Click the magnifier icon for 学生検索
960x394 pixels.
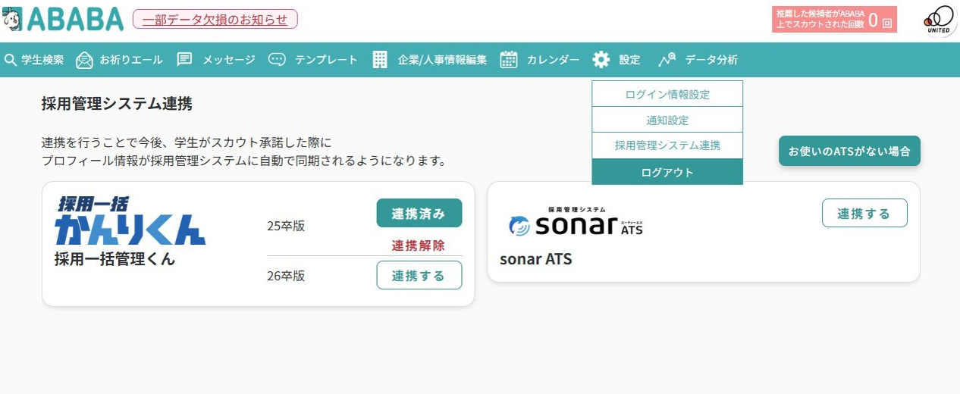click(11, 60)
